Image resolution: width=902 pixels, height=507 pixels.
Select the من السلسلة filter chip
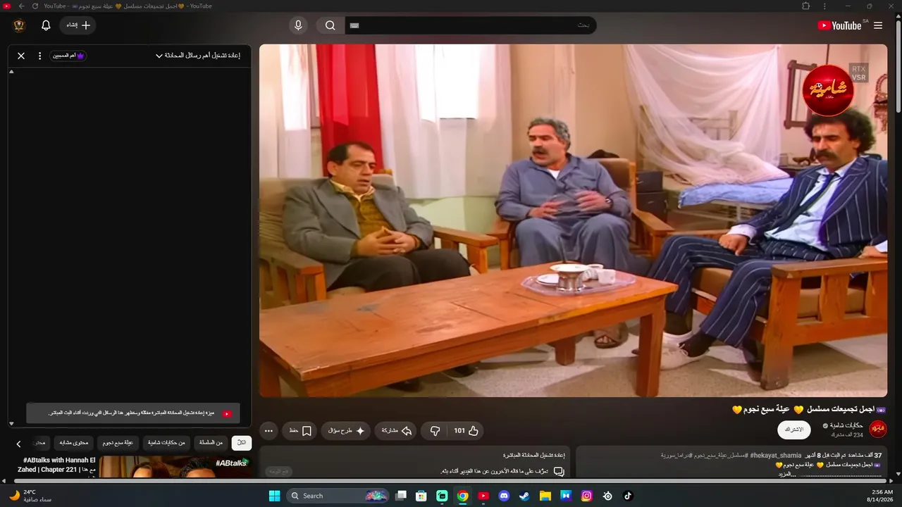(x=211, y=443)
